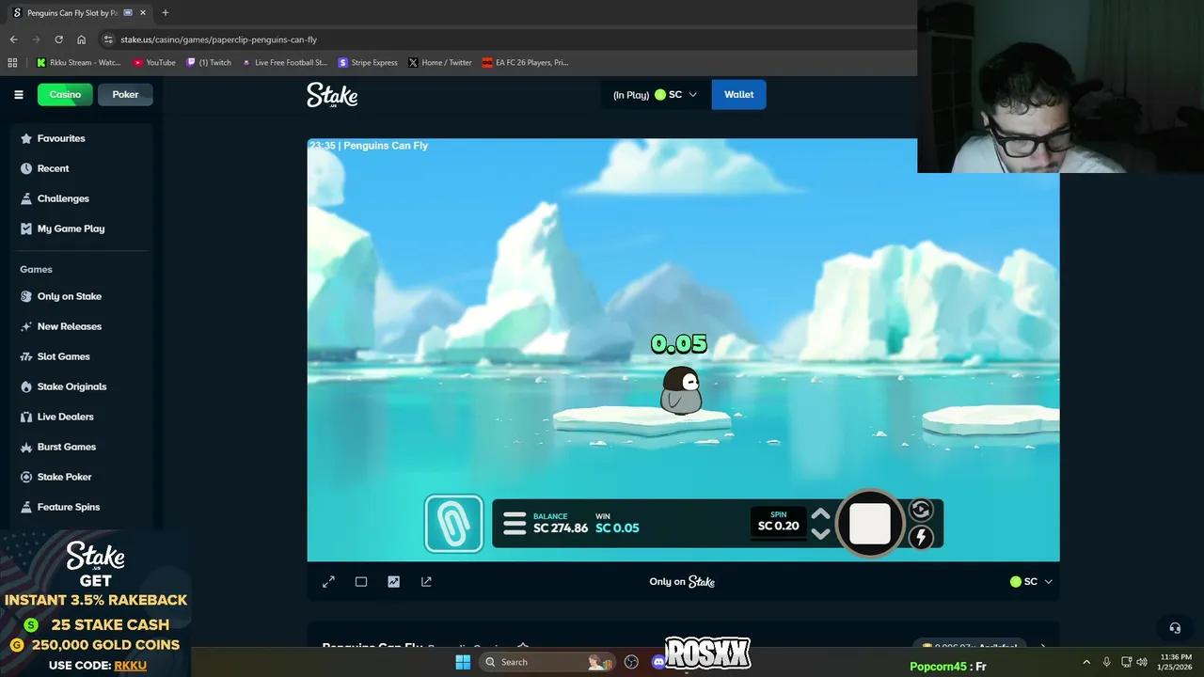
Task: Select the autoplay spin icon
Action: pyautogui.click(x=920, y=510)
